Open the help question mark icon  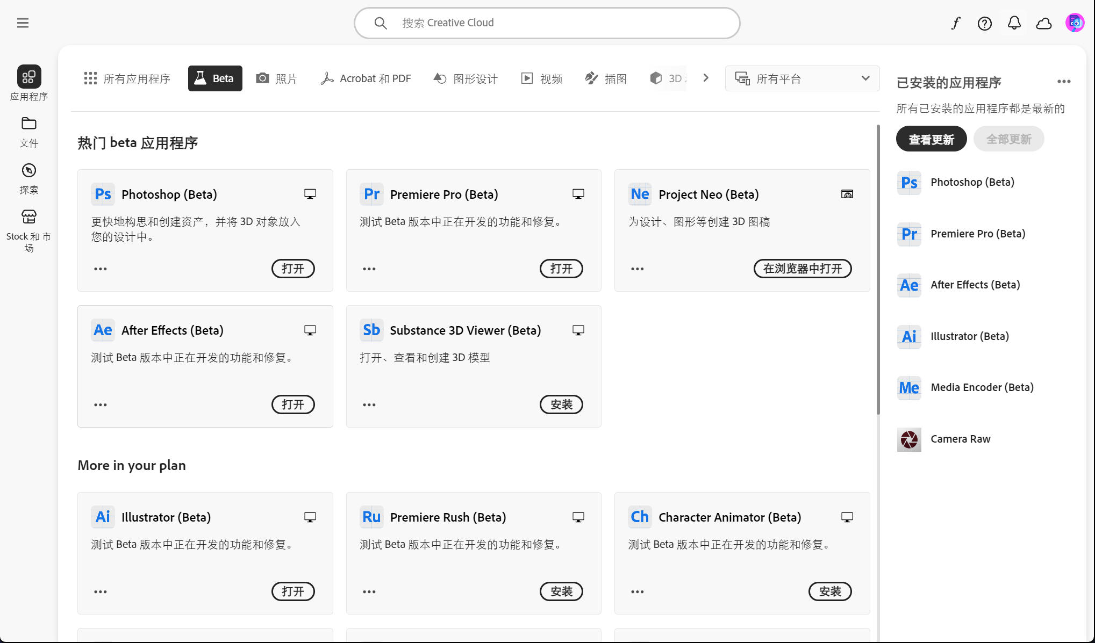click(984, 23)
